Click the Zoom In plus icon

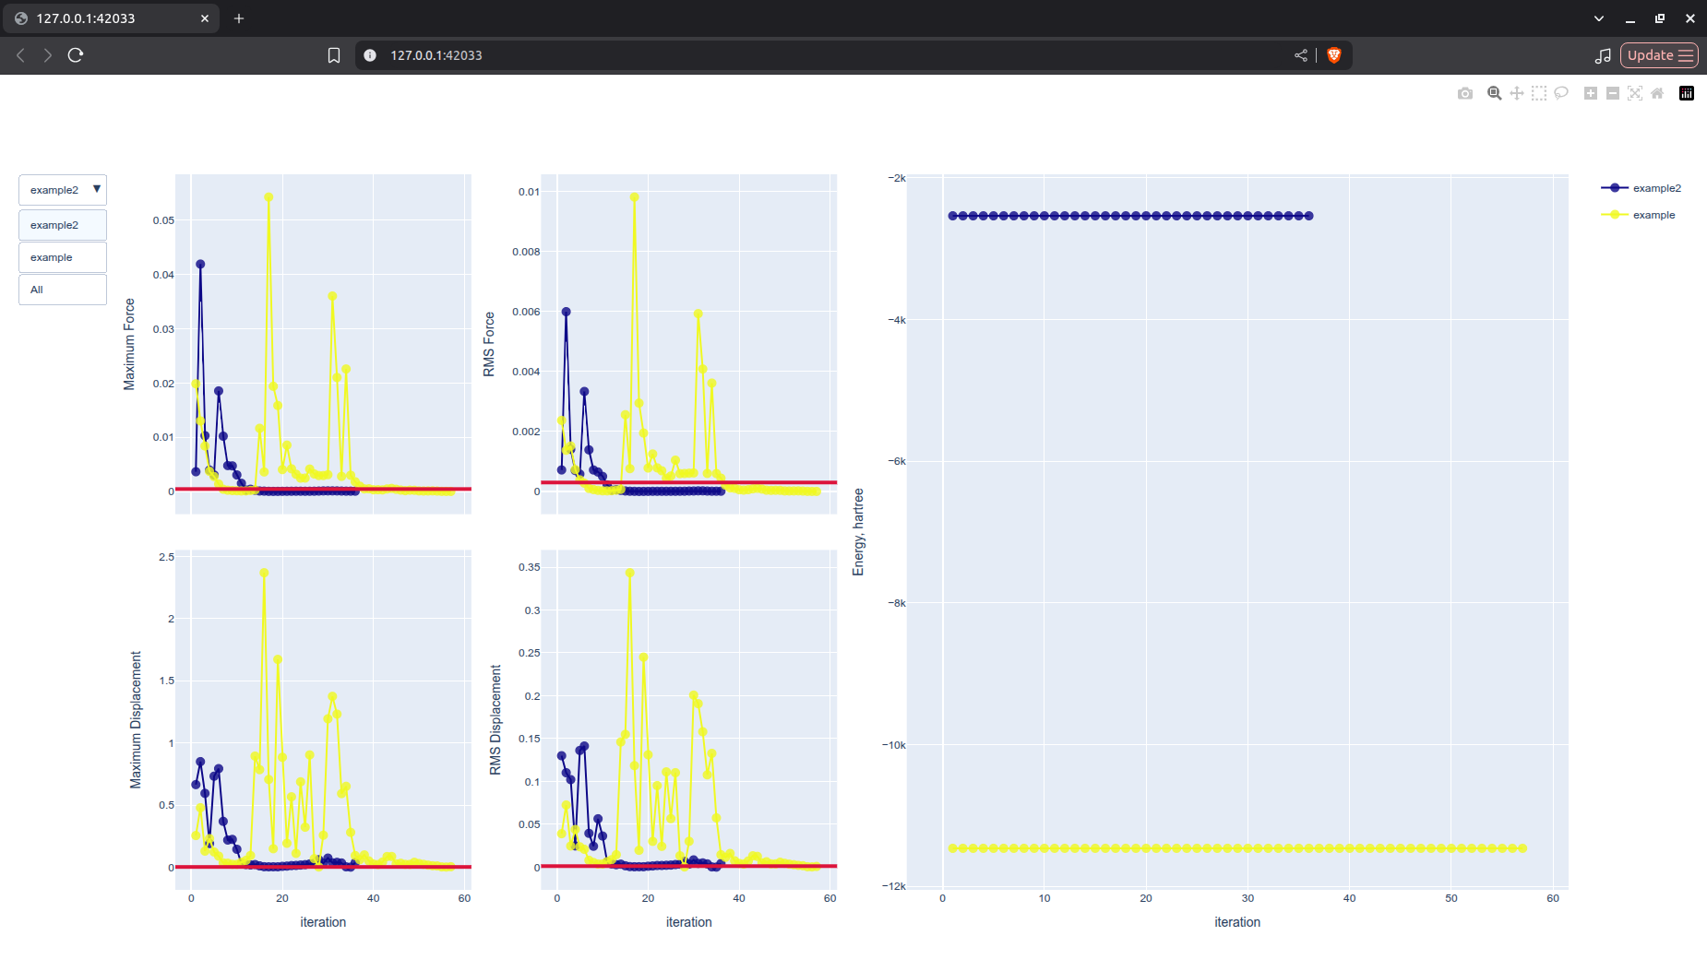click(x=1590, y=93)
